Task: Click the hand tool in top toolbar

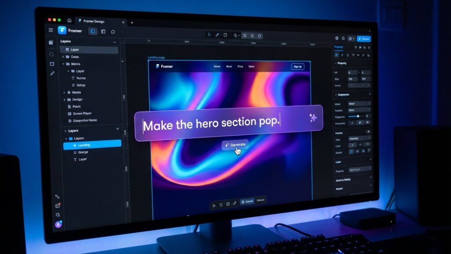Action: coord(252,36)
